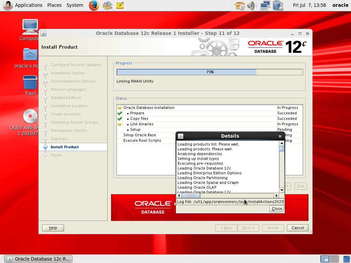
Task: Select the Finish step in sidebar
Action: pos(56,155)
